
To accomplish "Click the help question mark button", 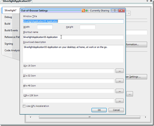I will coord(115,10).
